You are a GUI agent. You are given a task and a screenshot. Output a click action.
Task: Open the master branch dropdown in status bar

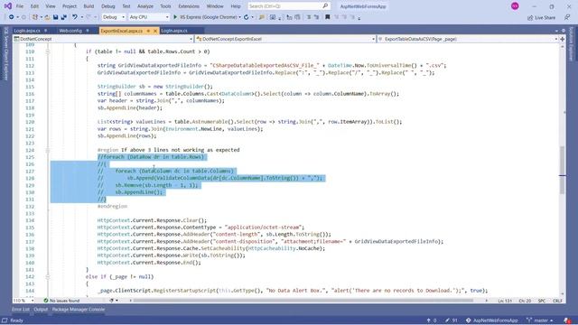point(540,320)
